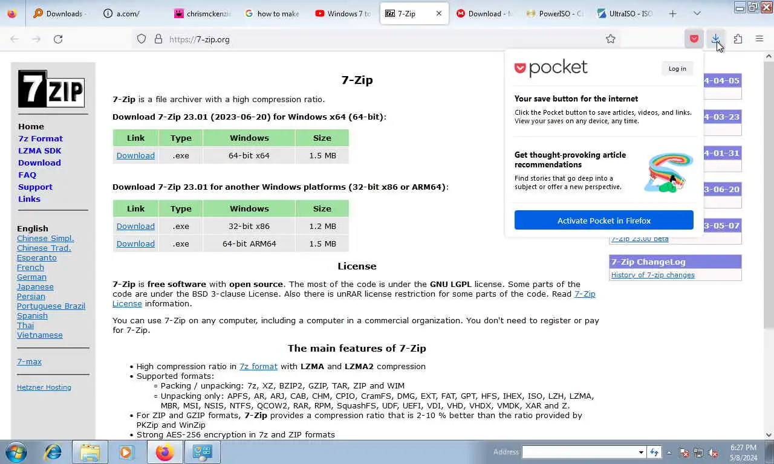Open the Firefox hamburger application menu
This screenshot has height=464, width=774.
[x=759, y=39]
